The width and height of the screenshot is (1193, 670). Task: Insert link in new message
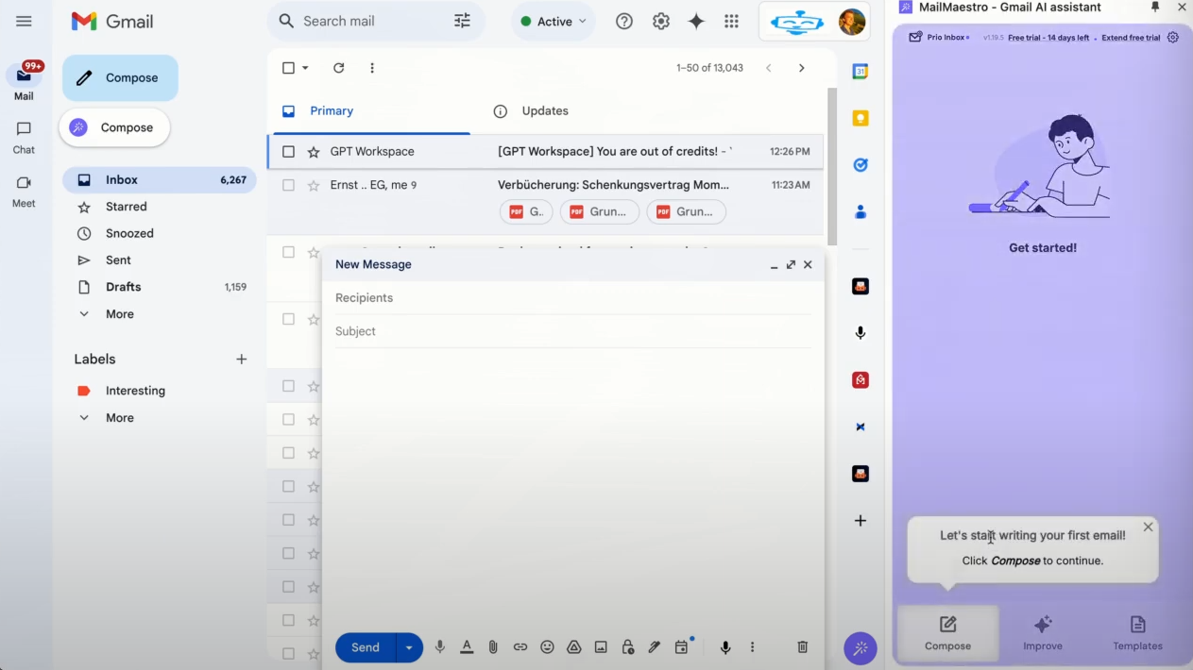coord(520,647)
